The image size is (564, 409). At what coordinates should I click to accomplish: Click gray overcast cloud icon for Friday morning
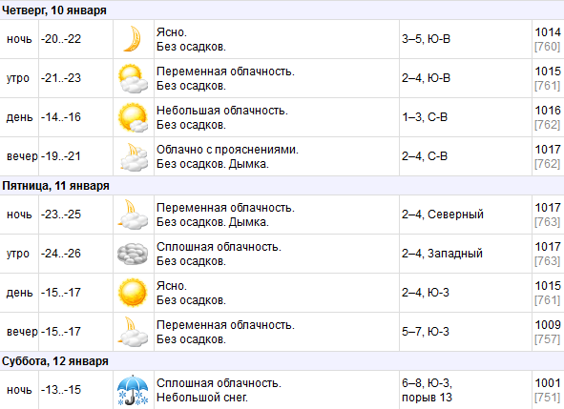[x=133, y=254]
